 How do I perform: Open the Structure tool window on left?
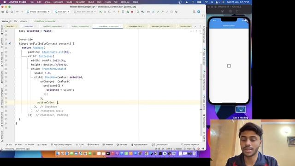click(x=2, y=136)
